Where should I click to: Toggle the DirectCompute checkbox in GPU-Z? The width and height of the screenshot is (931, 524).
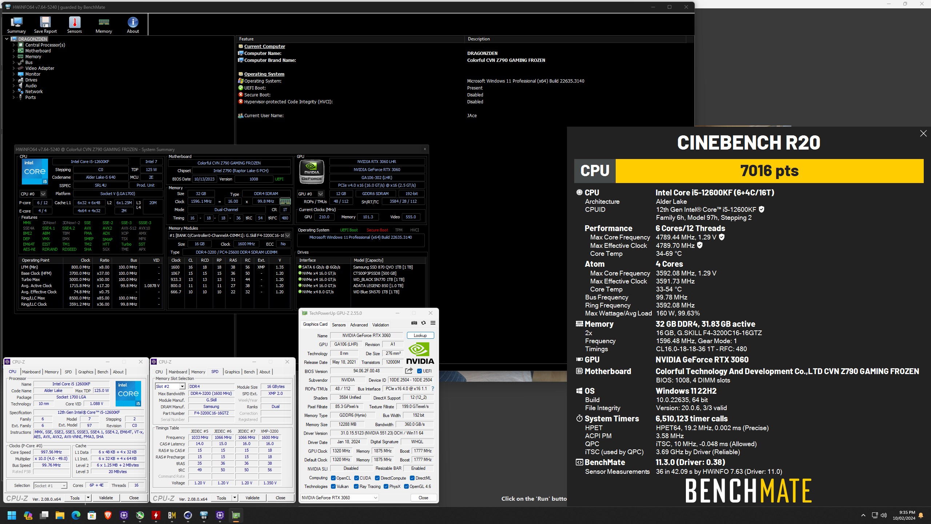point(377,478)
